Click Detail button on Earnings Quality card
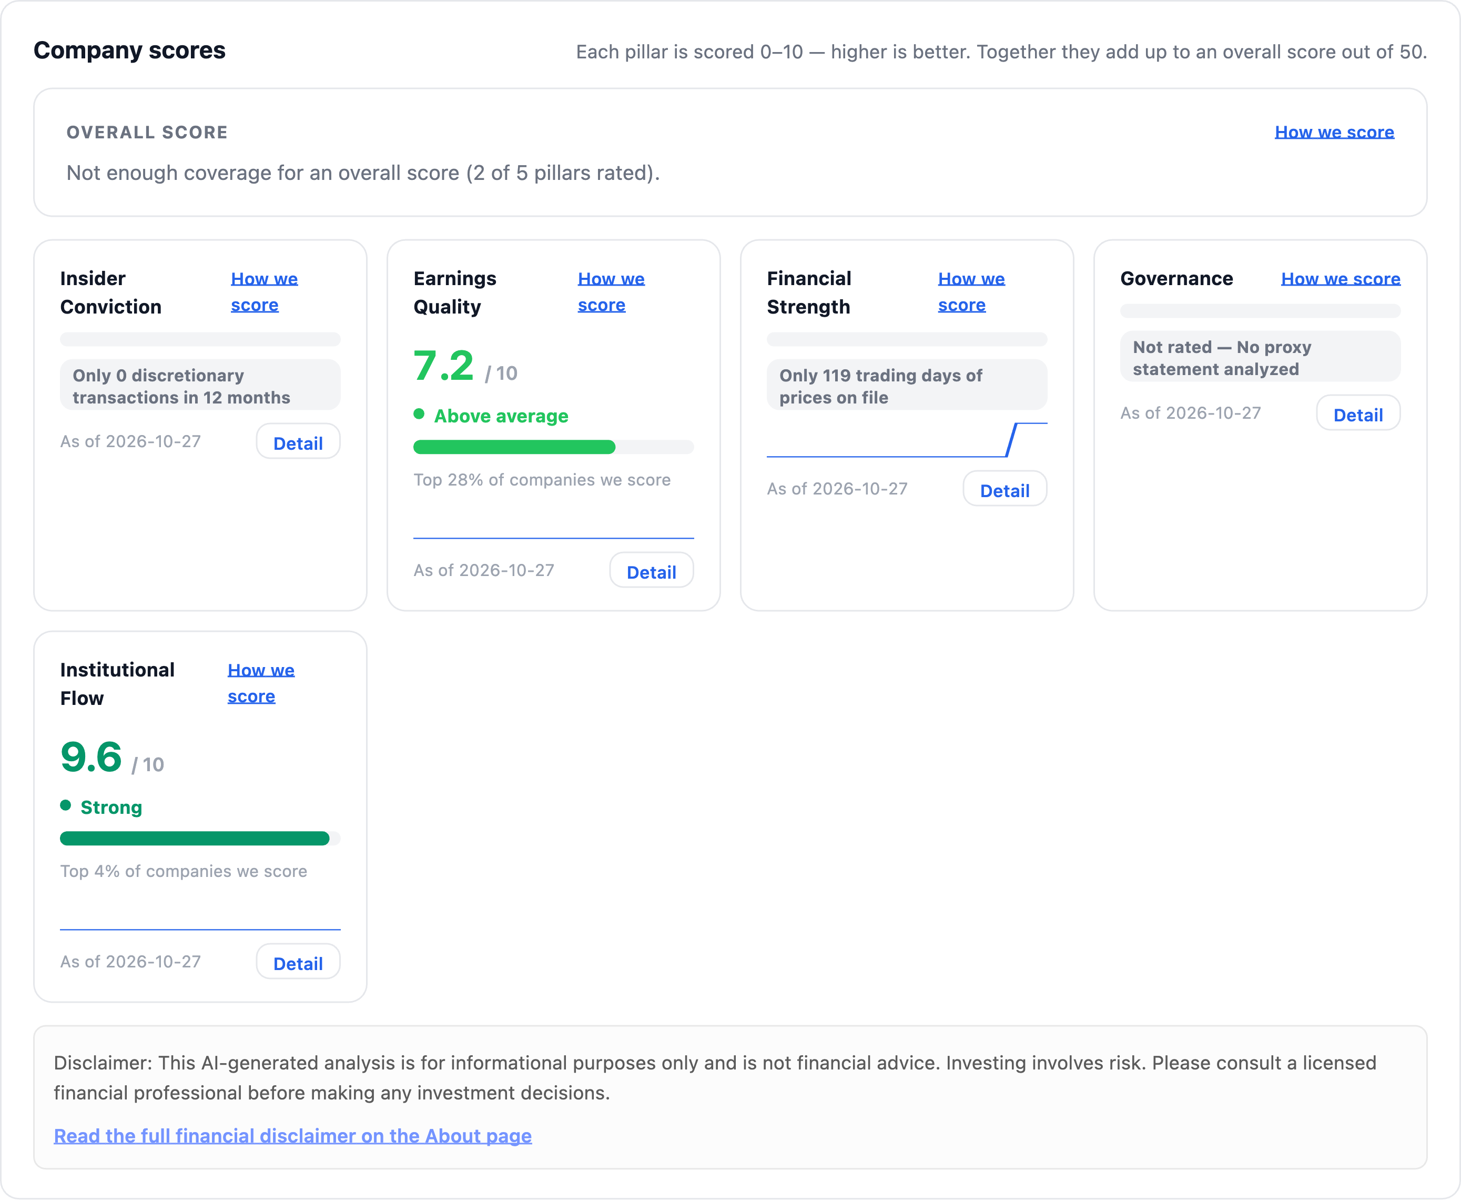This screenshot has height=1201, width=1461. (x=651, y=571)
